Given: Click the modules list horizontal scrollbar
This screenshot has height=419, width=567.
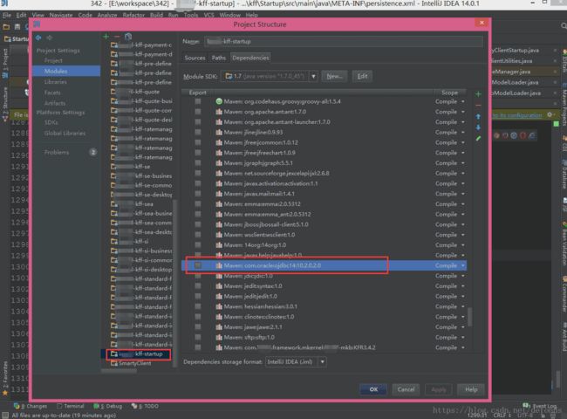Looking at the screenshot, I should [119, 370].
